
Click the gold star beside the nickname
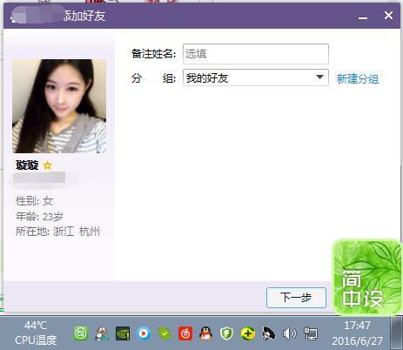click(x=47, y=165)
